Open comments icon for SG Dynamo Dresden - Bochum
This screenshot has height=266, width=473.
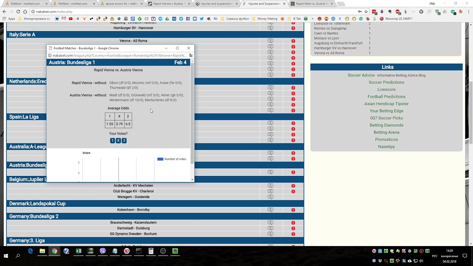pyautogui.click(x=270, y=234)
